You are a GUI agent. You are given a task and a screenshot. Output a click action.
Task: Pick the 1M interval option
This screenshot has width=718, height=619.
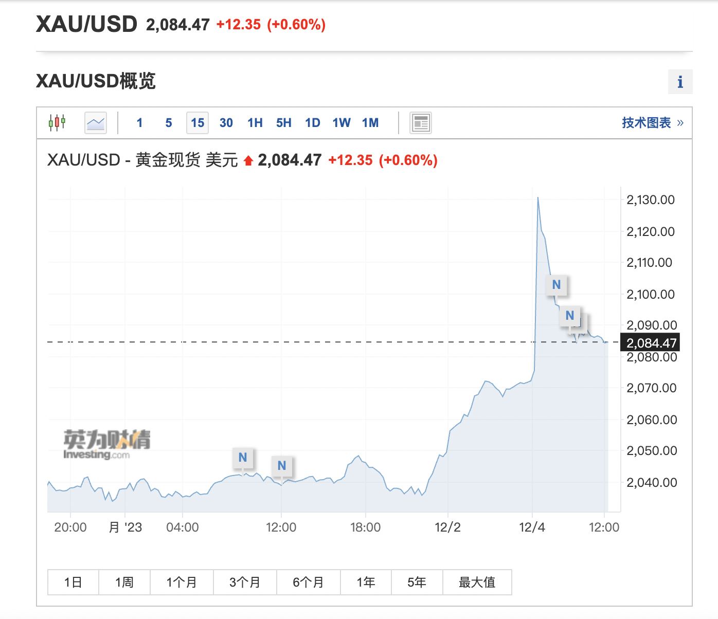tap(370, 123)
